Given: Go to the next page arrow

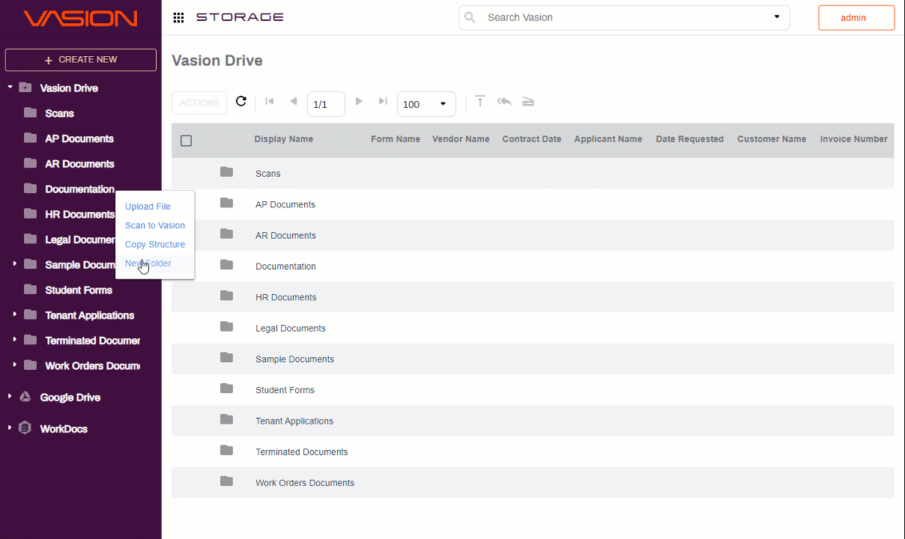Looking at the screenshot, I should click(359, 101).
